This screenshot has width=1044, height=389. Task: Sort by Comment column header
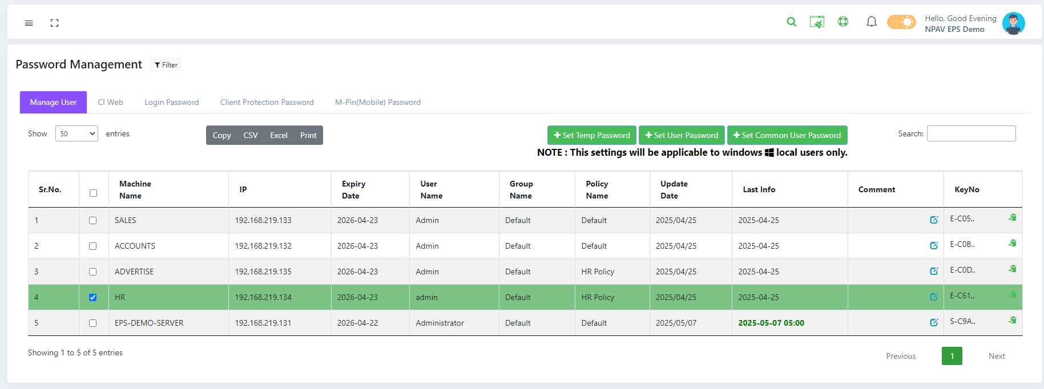point(896,189)
